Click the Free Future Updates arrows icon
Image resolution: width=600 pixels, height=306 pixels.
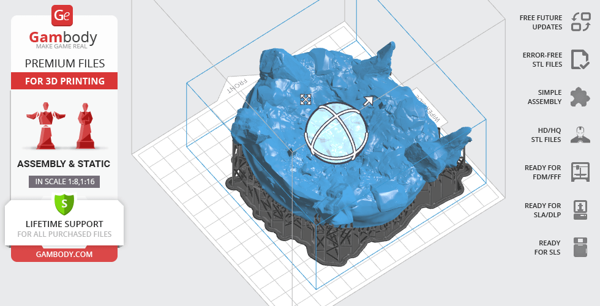pyautogui.click(x=580, y=22)
